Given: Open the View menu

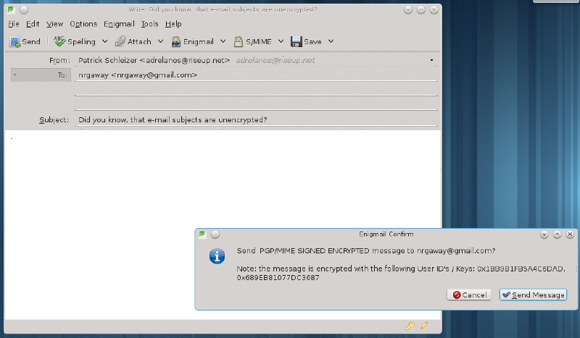Looking at the screenshot, I should [x=54, y=24].
